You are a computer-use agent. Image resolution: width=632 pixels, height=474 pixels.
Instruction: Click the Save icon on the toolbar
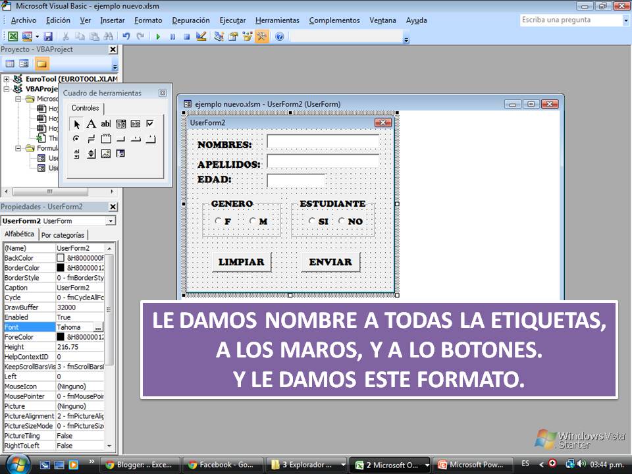[49, 36]
